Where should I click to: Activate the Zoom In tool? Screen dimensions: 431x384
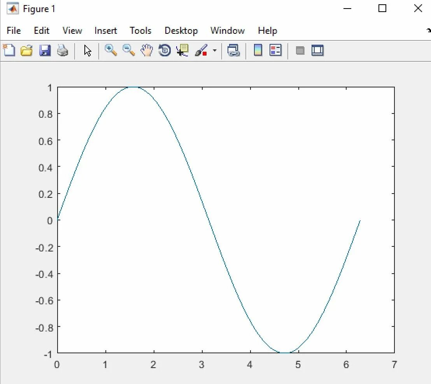click(x=111, y=51)
